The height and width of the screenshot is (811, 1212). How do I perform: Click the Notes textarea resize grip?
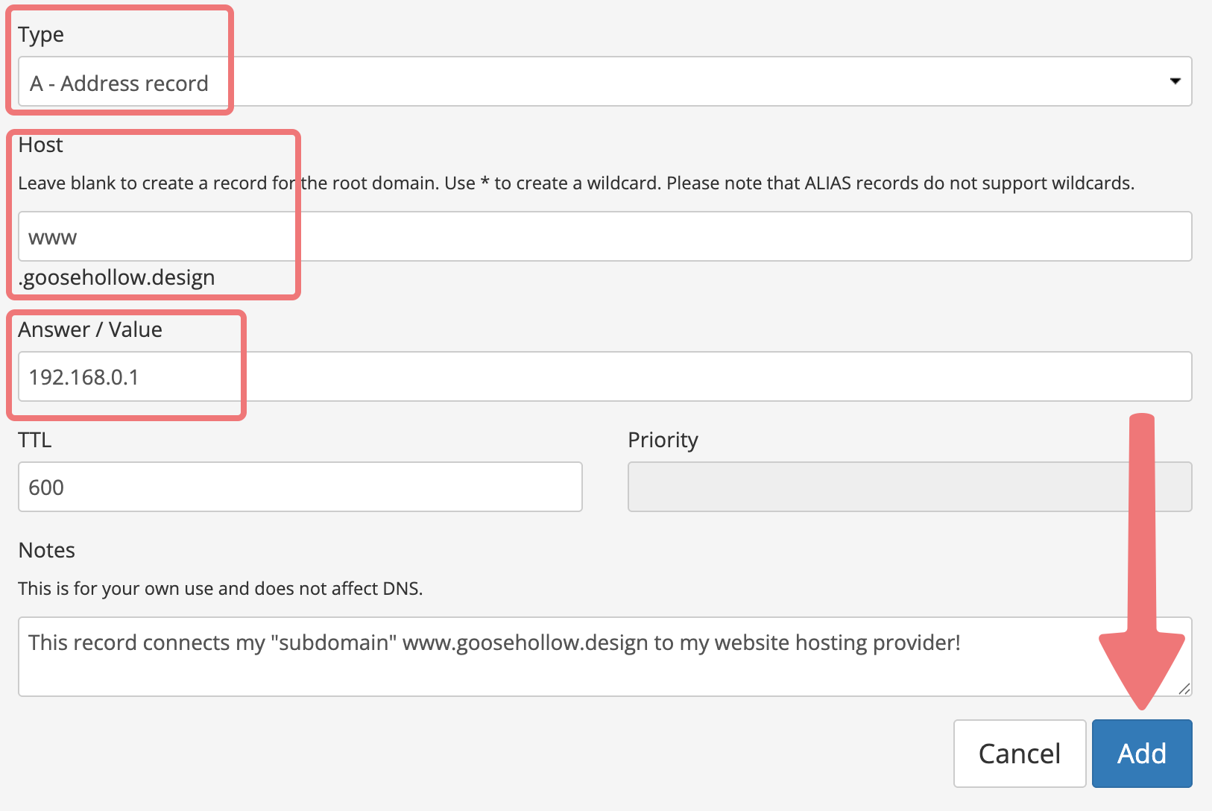1184,689
